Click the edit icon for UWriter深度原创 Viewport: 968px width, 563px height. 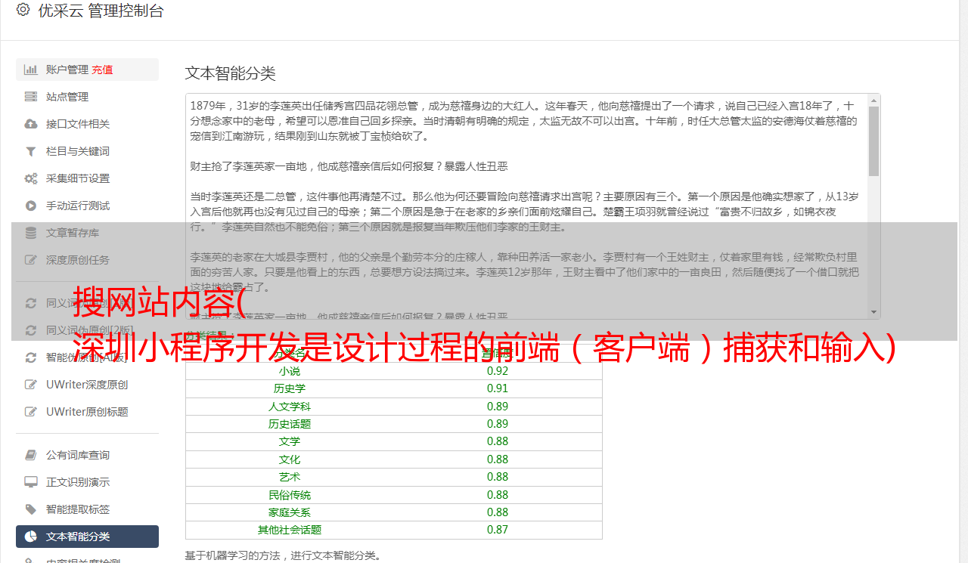[x=31, y=385]
